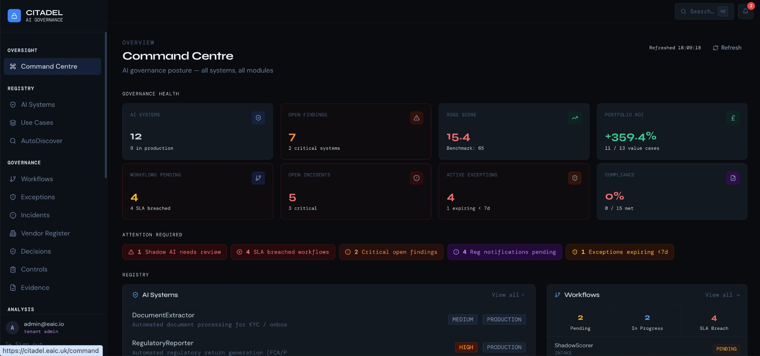
Task: Click the shield icon on Active Exceptions card
Action: pos(575,178)
